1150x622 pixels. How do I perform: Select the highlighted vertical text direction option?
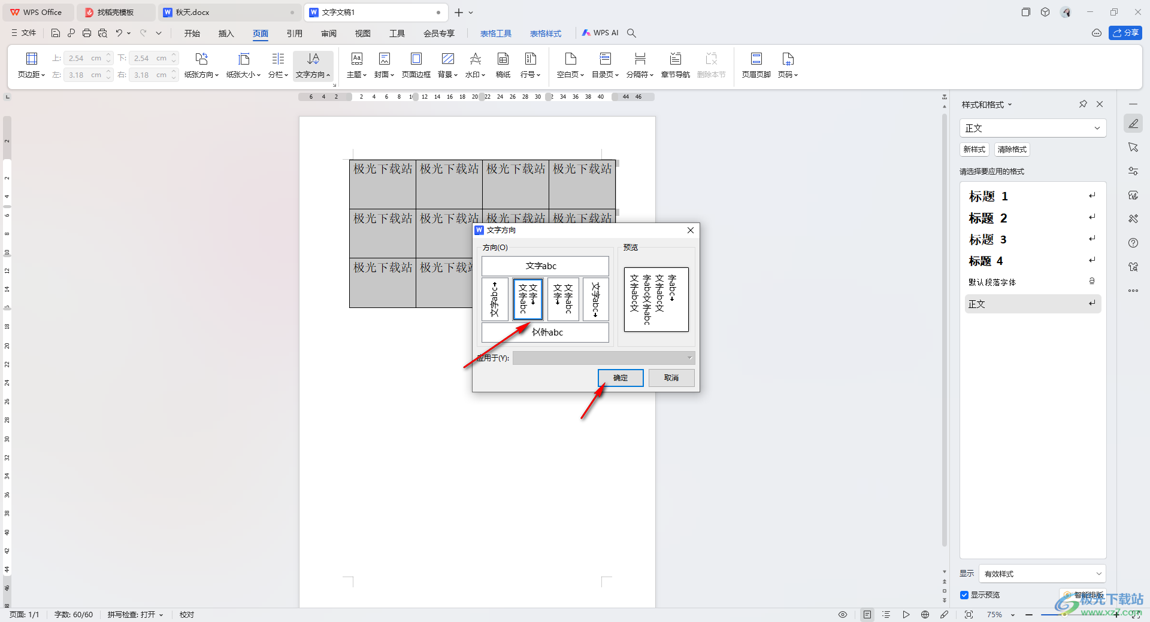point(528,299)
